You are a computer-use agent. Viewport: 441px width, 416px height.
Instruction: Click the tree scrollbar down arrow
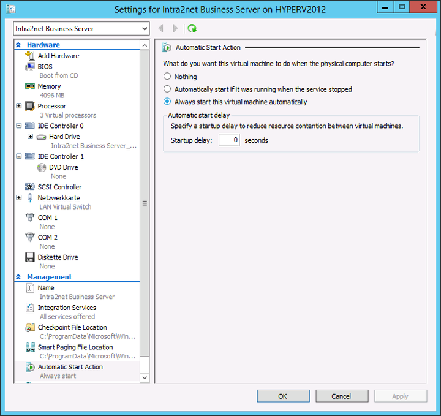(145, 377)
